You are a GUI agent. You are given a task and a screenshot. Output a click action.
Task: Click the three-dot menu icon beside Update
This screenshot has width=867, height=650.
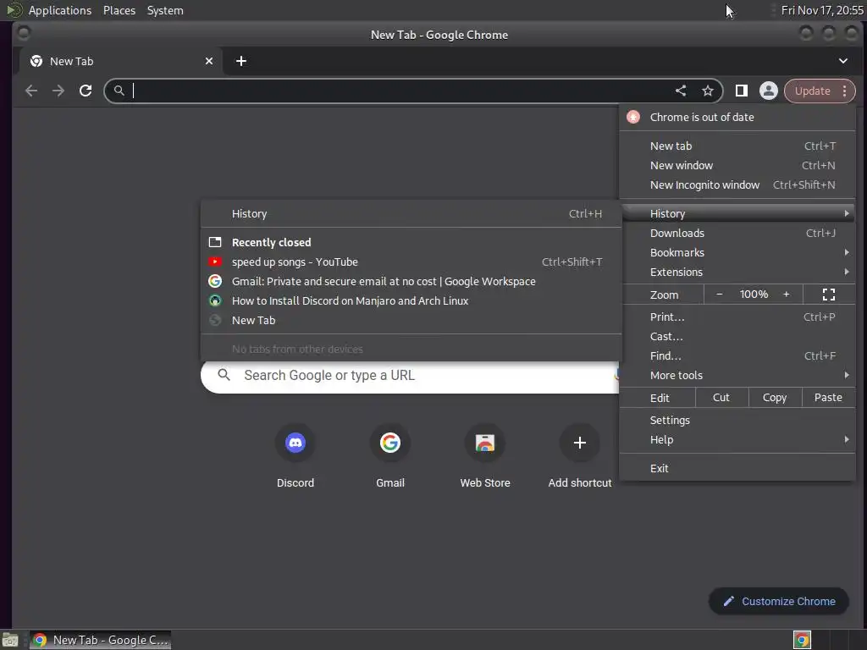click(844, 91)
